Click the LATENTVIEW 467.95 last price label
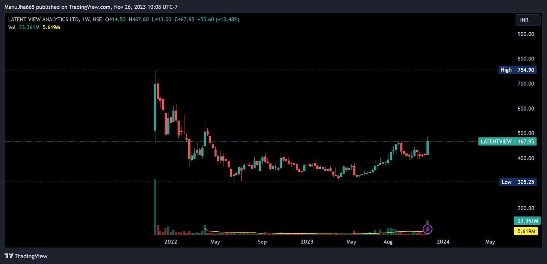The height and width of the screenshot is (264, 547). (x=507, y=142)
